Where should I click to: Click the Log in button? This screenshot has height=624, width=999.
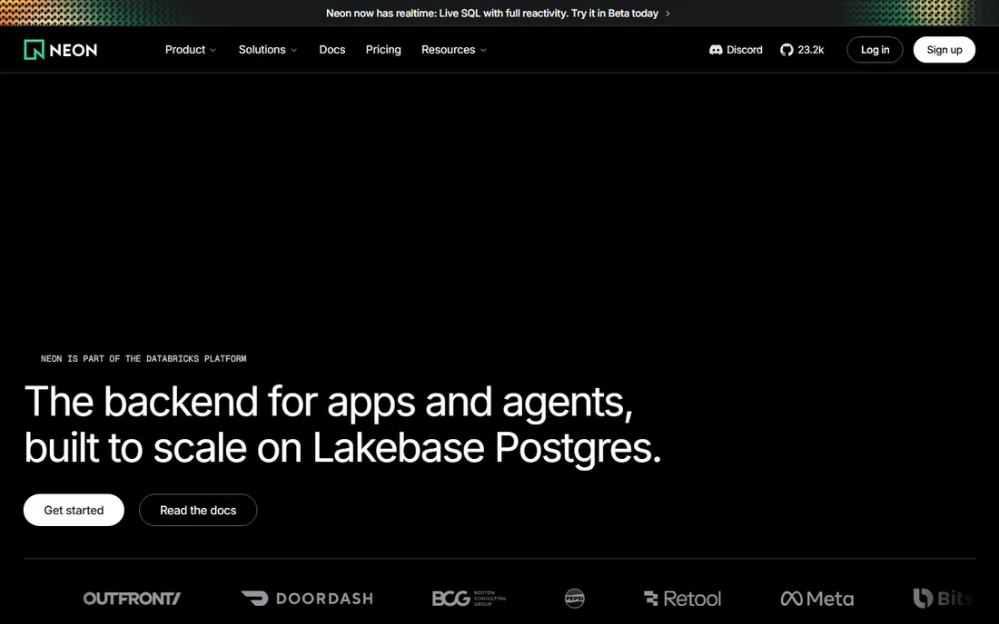click(x=875, y=50)
